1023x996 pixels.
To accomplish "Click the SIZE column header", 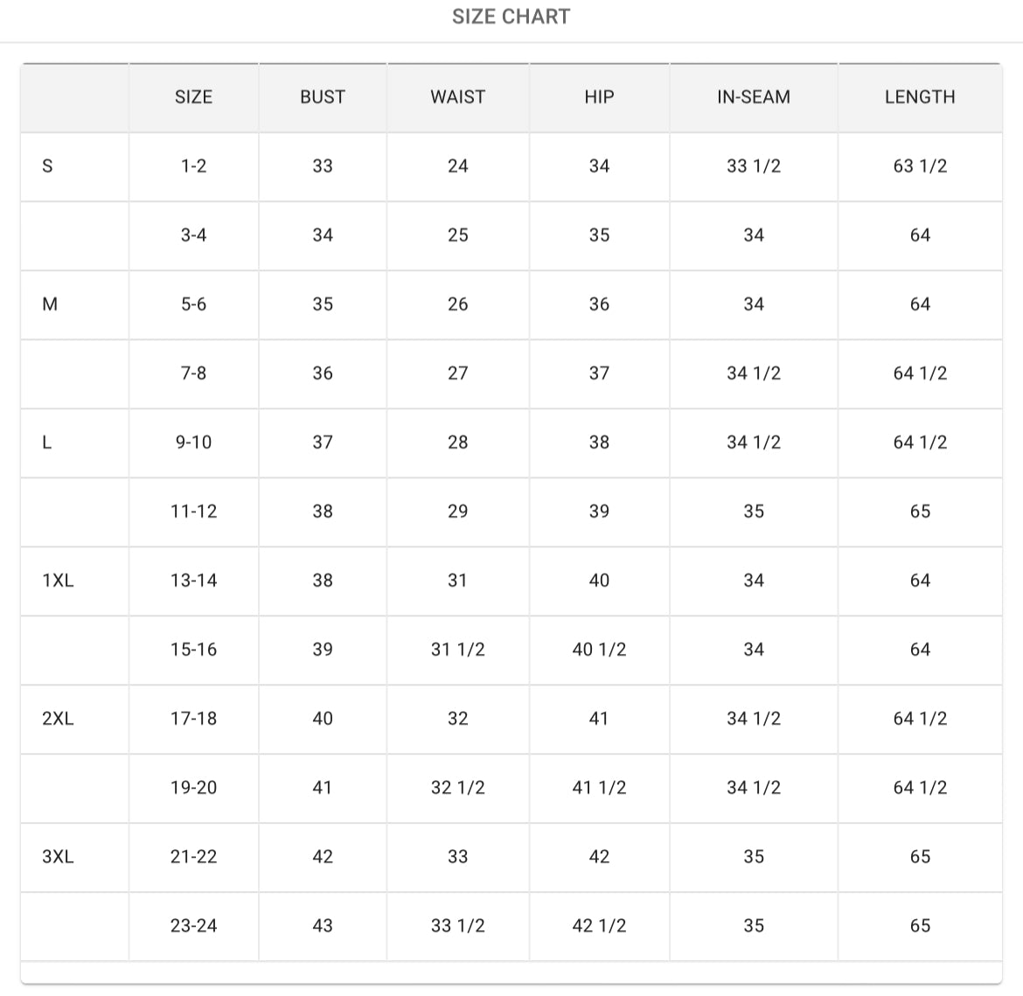I will click(x=193, y=97).
